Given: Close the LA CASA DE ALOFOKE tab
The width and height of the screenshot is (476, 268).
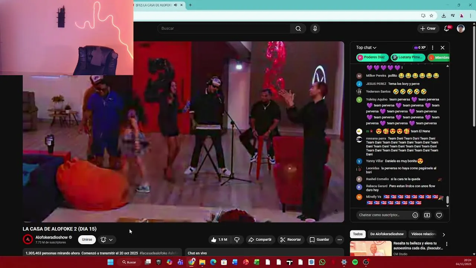Looking at the screenshot, I should [x=181, y=5].
